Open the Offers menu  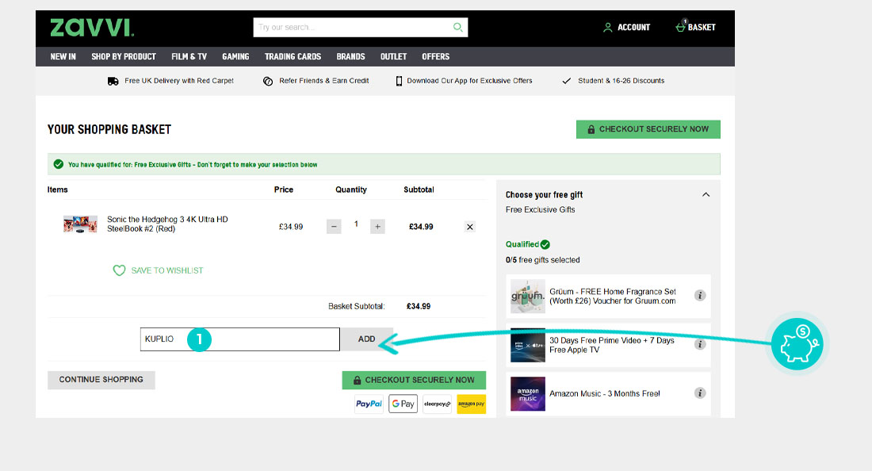point(435,57)
